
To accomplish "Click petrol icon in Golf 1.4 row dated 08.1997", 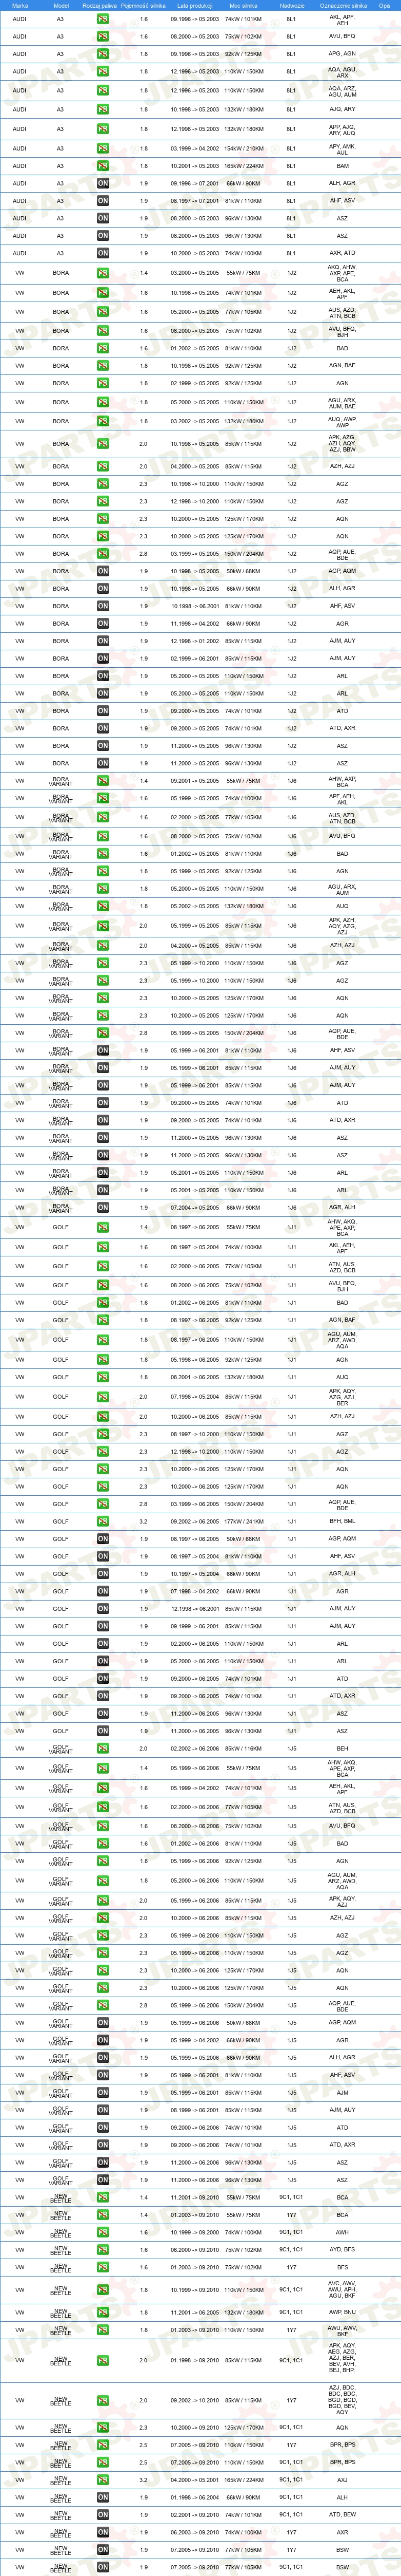I will [x=103, y=1227].
